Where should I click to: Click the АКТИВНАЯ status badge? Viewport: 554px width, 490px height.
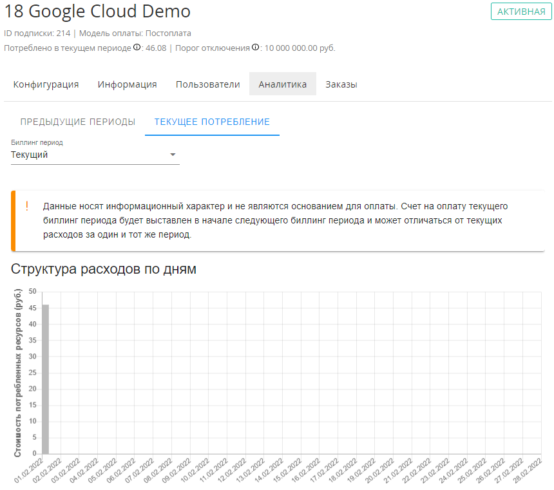pos(521,12)
